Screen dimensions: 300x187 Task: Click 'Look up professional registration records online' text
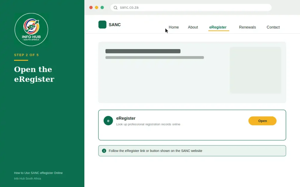(148, 124)
